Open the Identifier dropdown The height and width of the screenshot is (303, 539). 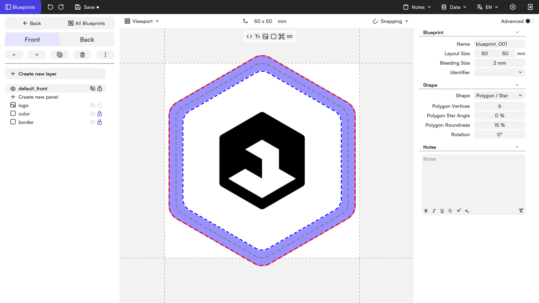point(499,72)
